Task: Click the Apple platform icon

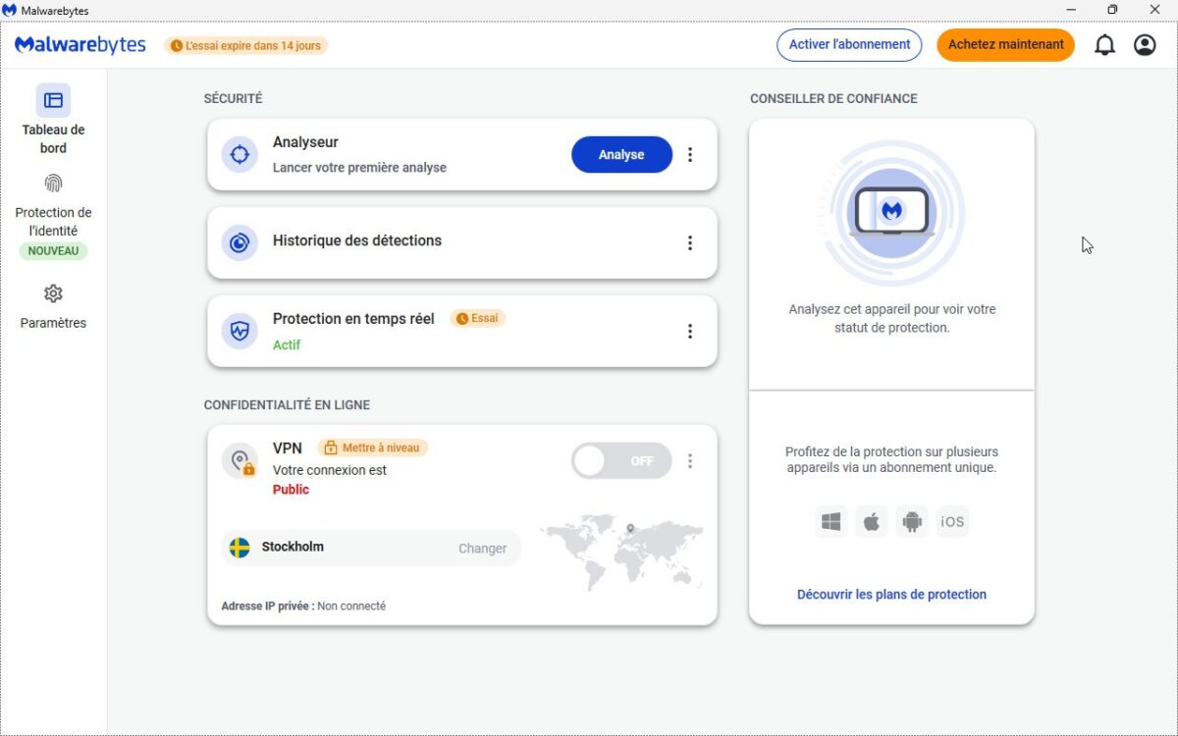Action: (871, 522)
